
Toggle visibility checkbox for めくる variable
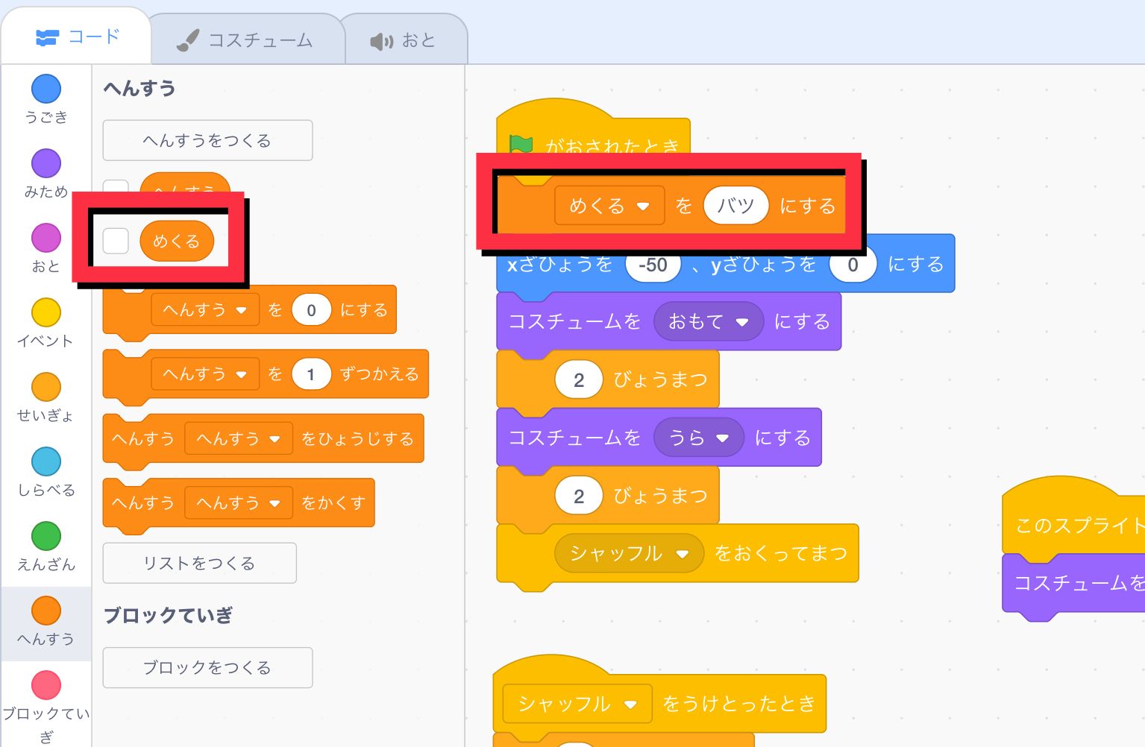click(116, 241)
